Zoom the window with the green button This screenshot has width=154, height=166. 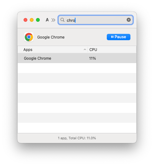pyautogui.click(x=38, y=20)
